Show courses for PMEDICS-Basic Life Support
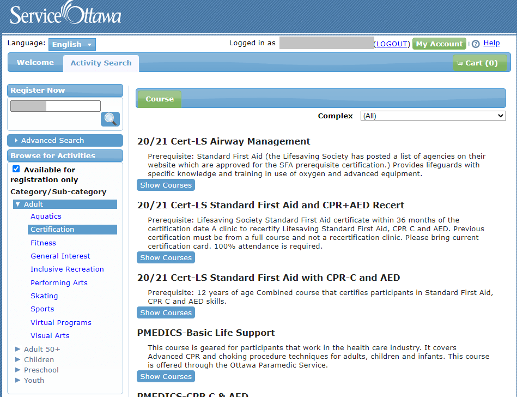 (x=166, y=377)
